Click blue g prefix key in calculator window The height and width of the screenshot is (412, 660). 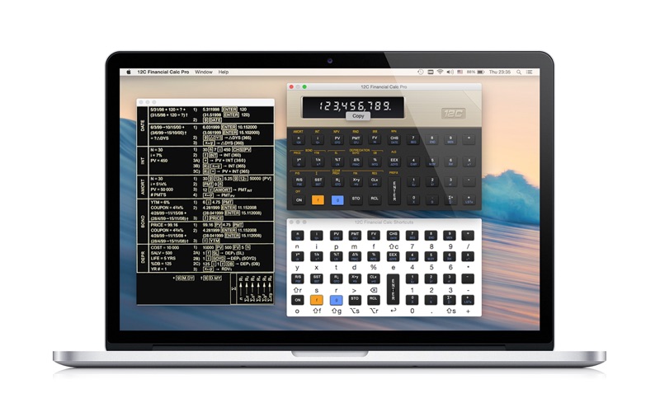click(x=337, y=200)
